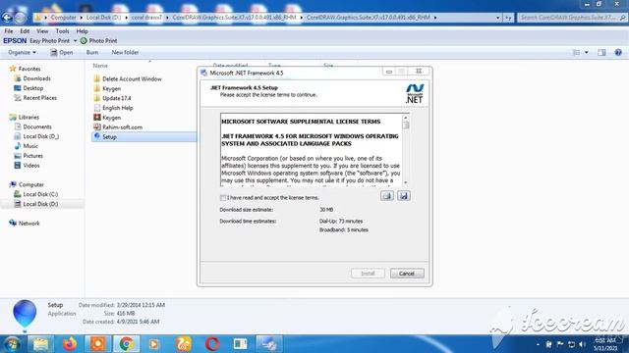Image resolution: width=629 pixels, height=353 pixels.
Task: Open the Help menu in Explorer
Action: pos(82,30)
